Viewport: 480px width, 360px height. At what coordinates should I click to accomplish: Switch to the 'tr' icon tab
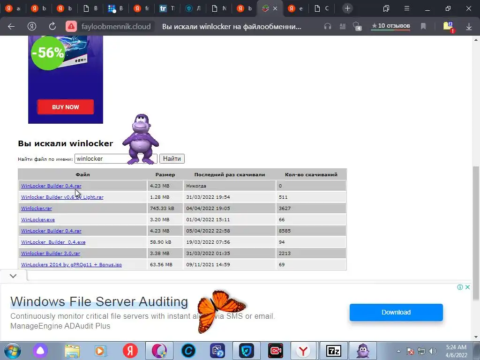[167, 8]
